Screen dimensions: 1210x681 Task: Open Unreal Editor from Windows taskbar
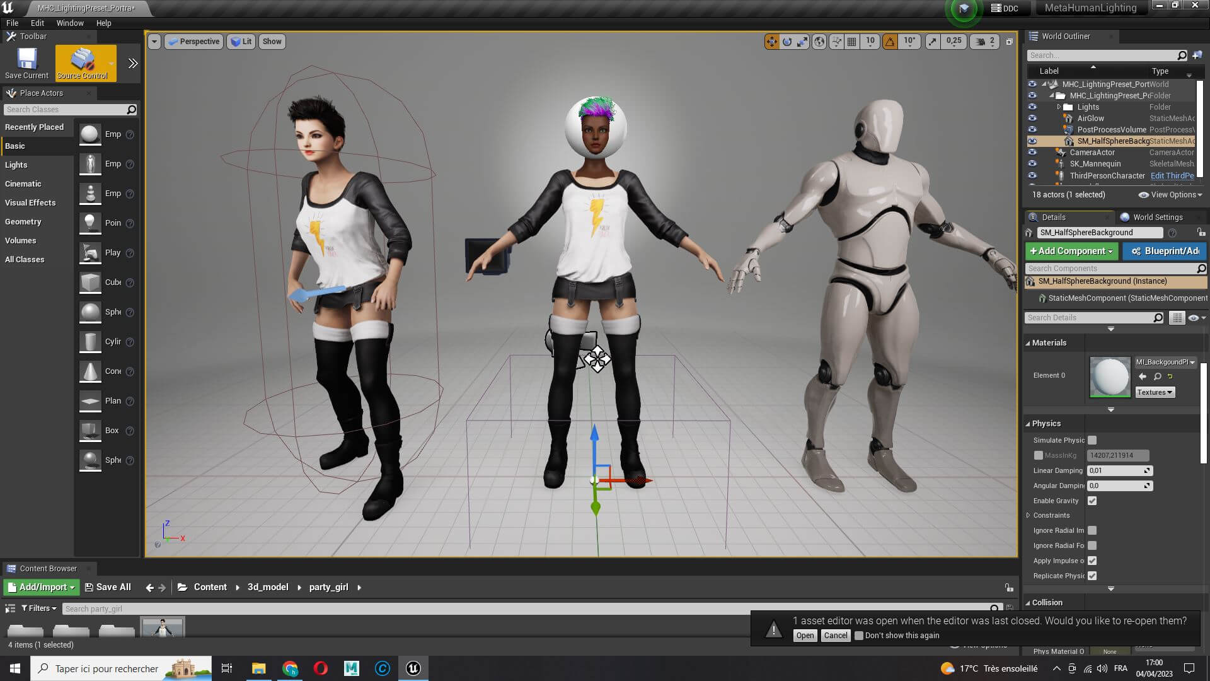tap(413, 668)
